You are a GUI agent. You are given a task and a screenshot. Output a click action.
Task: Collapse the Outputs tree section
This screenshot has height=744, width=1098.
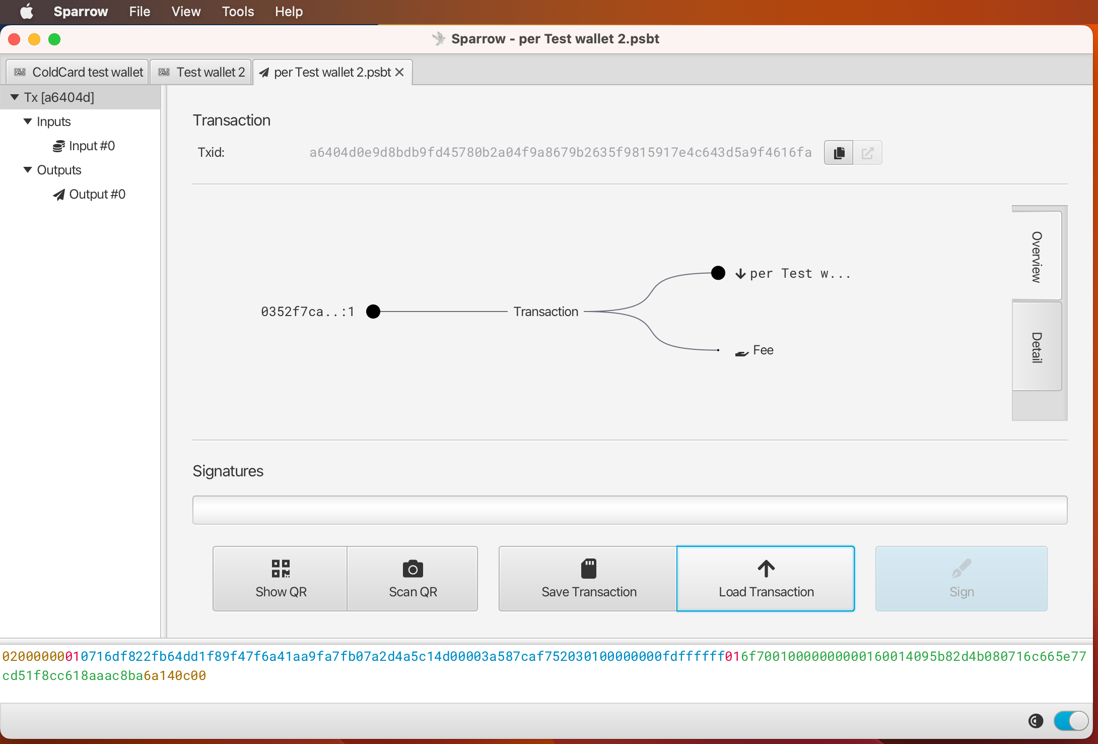[x=28, y=170]
